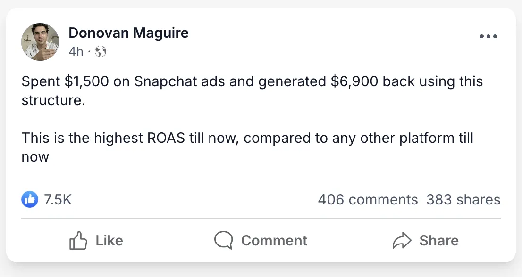Click the word "structure." in the post

pos(53,100)
